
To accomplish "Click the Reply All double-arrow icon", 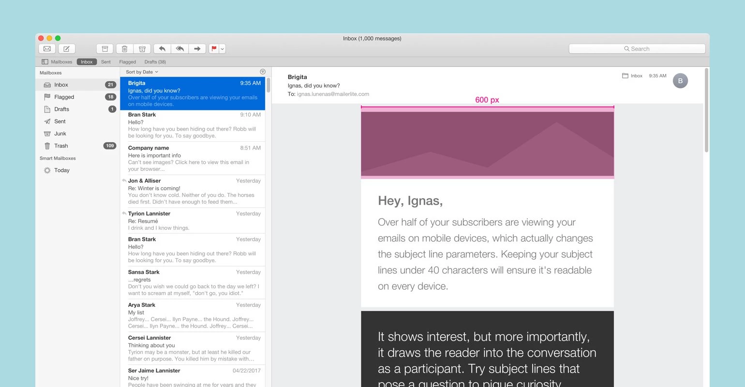I will (x=179, y=49).
